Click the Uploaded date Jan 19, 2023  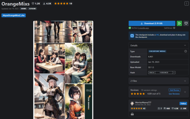pos(154,62)
